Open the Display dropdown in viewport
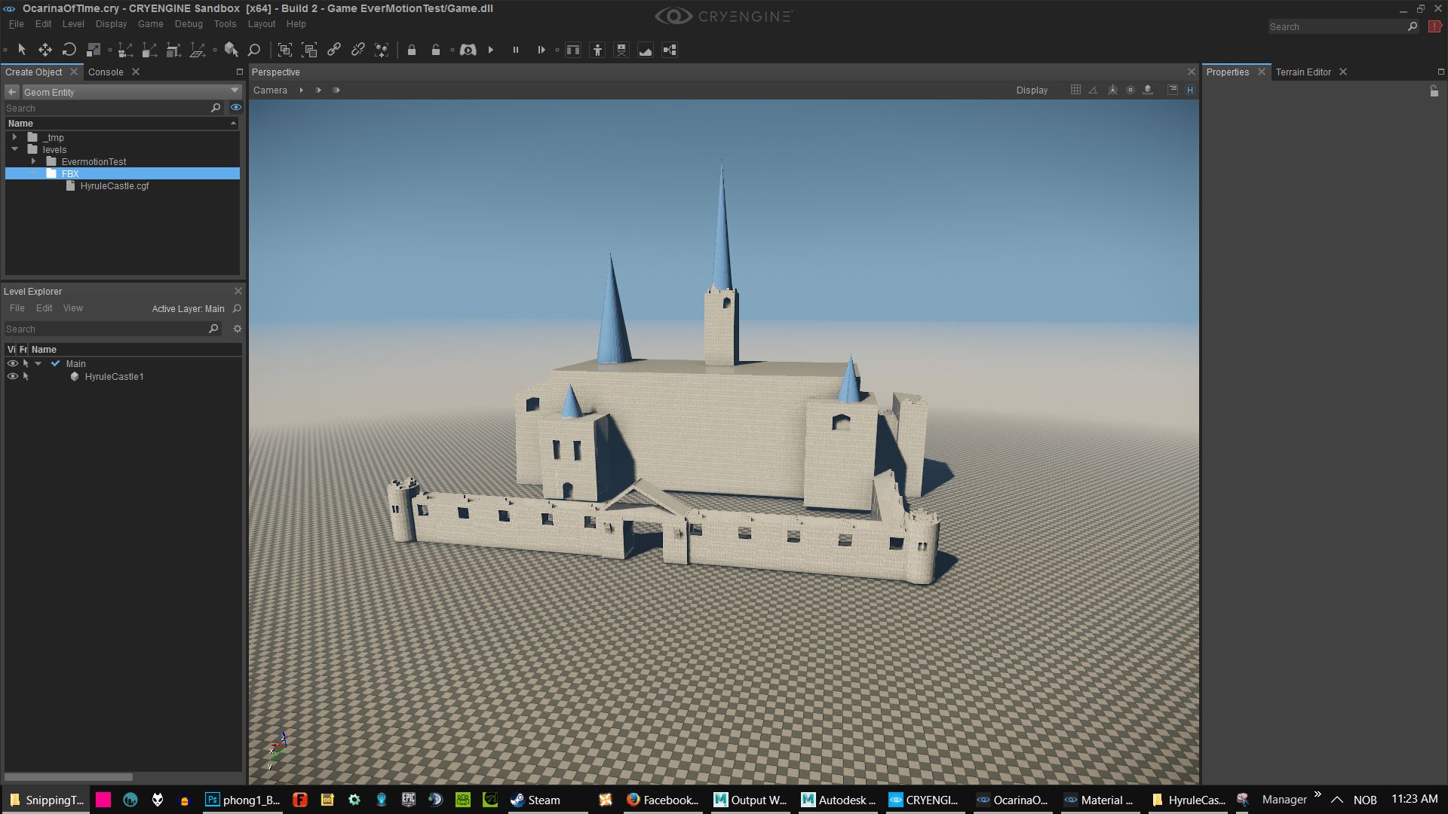 click(x=1032, y=90)
